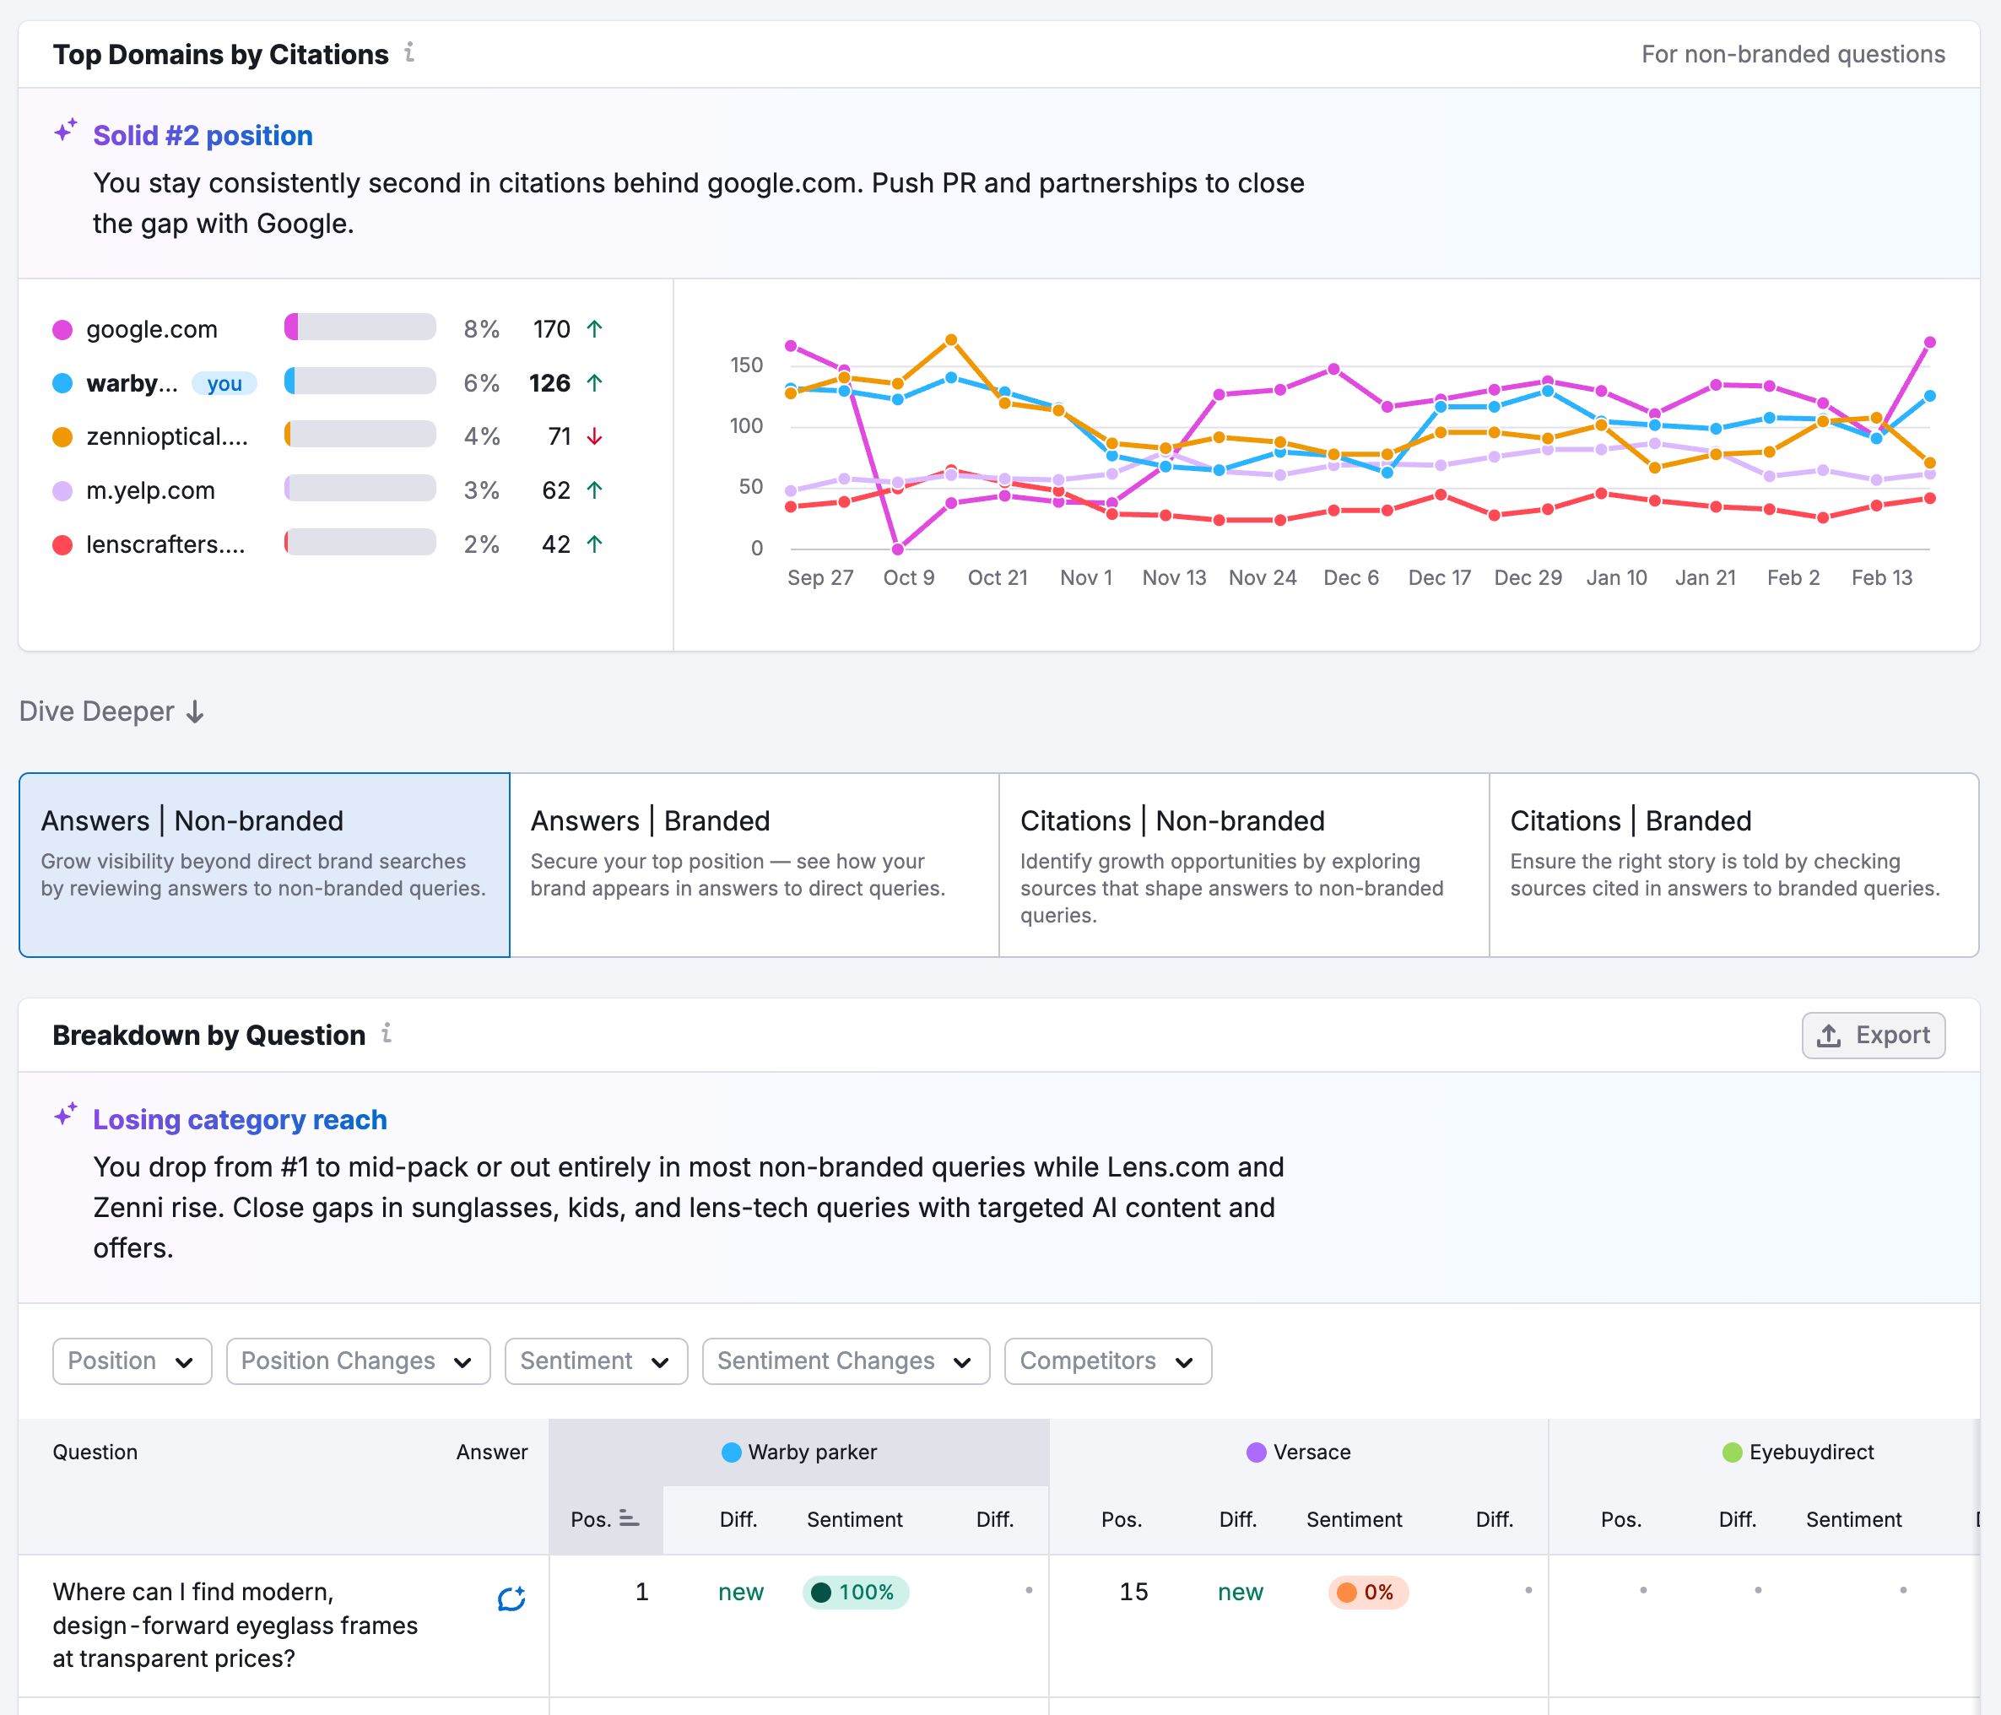This screenshot has height=1715, width=2001.
Task: Click the info icon beside Breakdown by Question
Action: pos(387,1033)
